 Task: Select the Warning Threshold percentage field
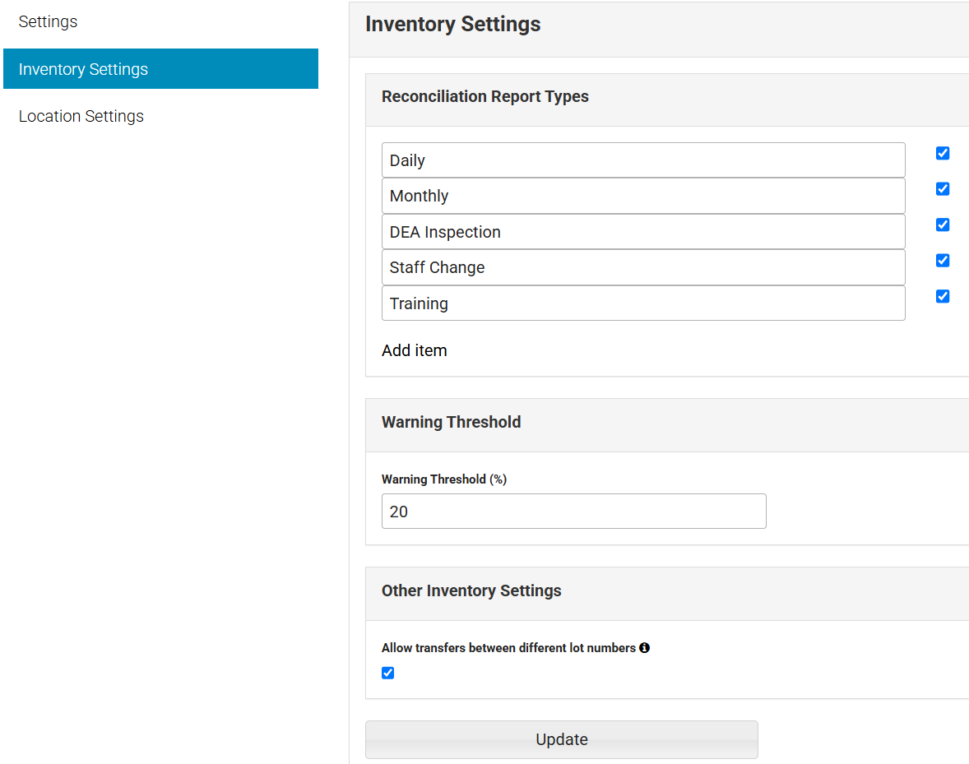click(573, 511)
